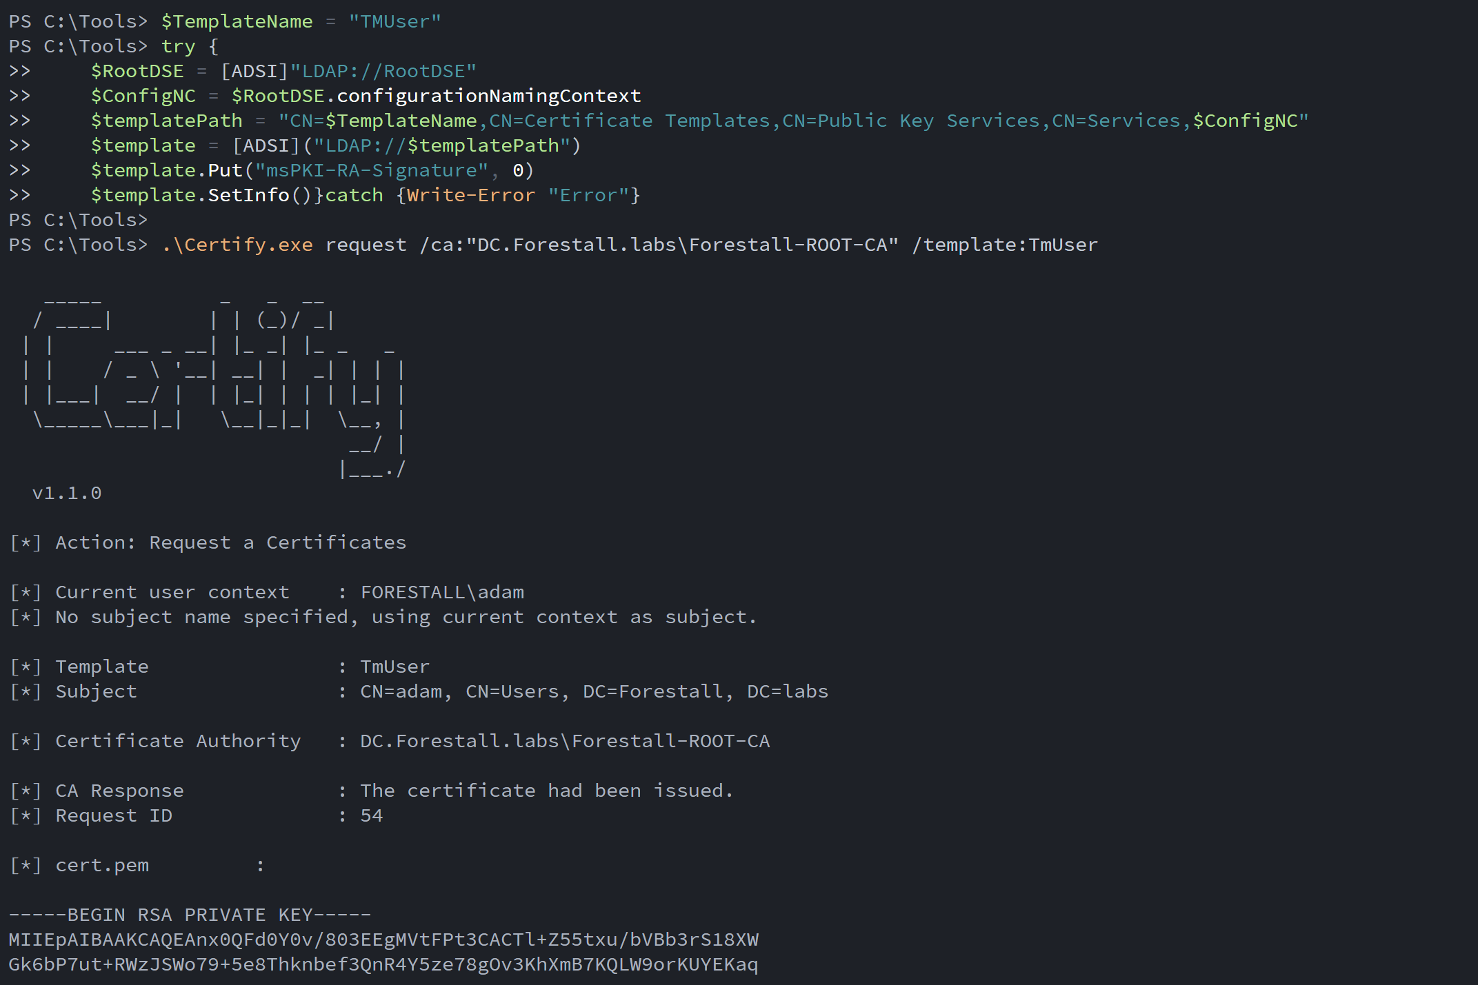Click the "LDAP://RootDSE" string
The image size is (1478, 985).
383,71
